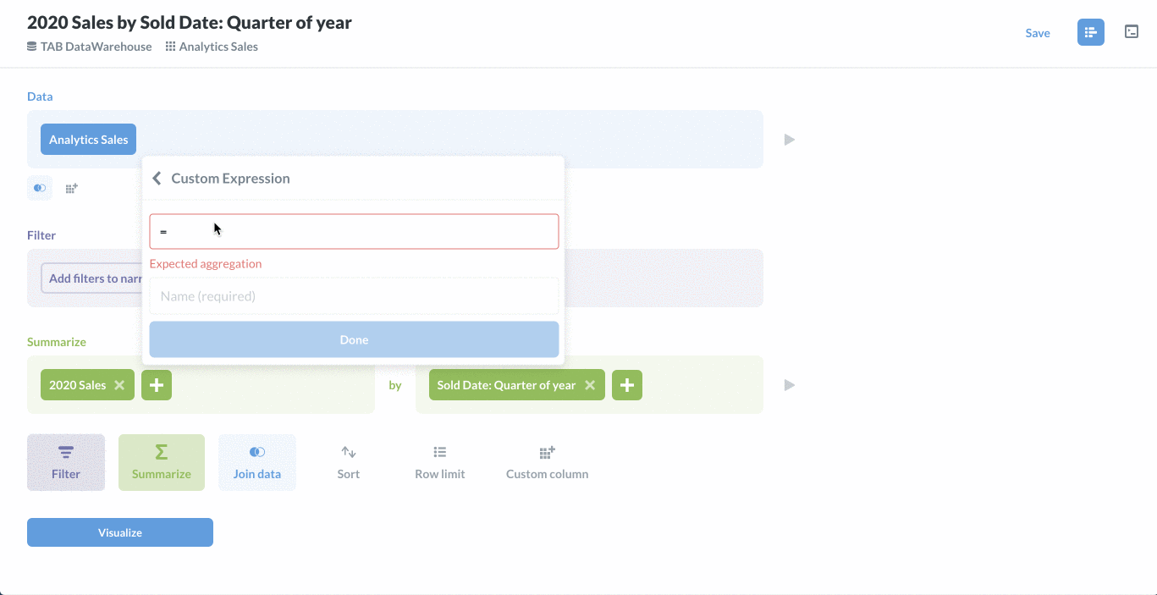Select the Join data action
This screenshot has height=595, width=1157.
pos(257,463)
